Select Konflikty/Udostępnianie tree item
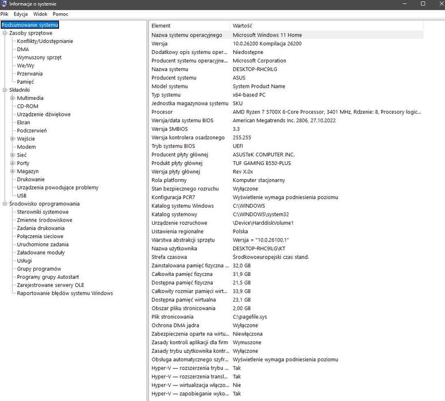445x401 pixels. click(x=45, y=41)
